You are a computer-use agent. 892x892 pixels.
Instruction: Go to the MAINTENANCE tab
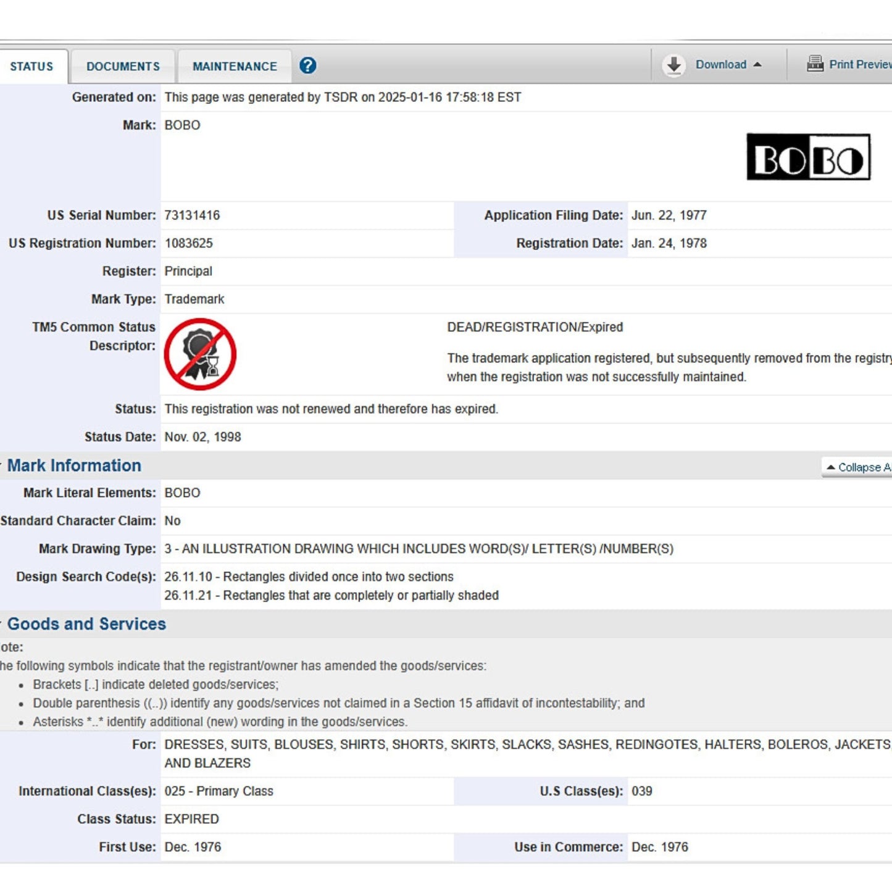coord(235,67)
